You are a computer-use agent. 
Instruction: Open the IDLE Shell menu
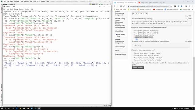coord(12,9)
